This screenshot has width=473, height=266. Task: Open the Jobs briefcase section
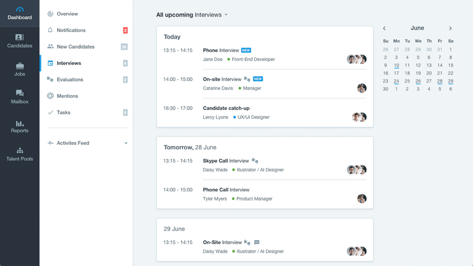(20, 69)
